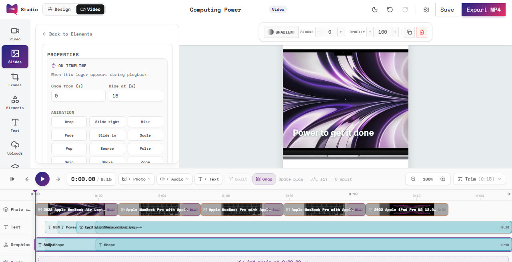Select the Slides sidebar panel
Screen dimensions: 512x262
pos(15,57)
